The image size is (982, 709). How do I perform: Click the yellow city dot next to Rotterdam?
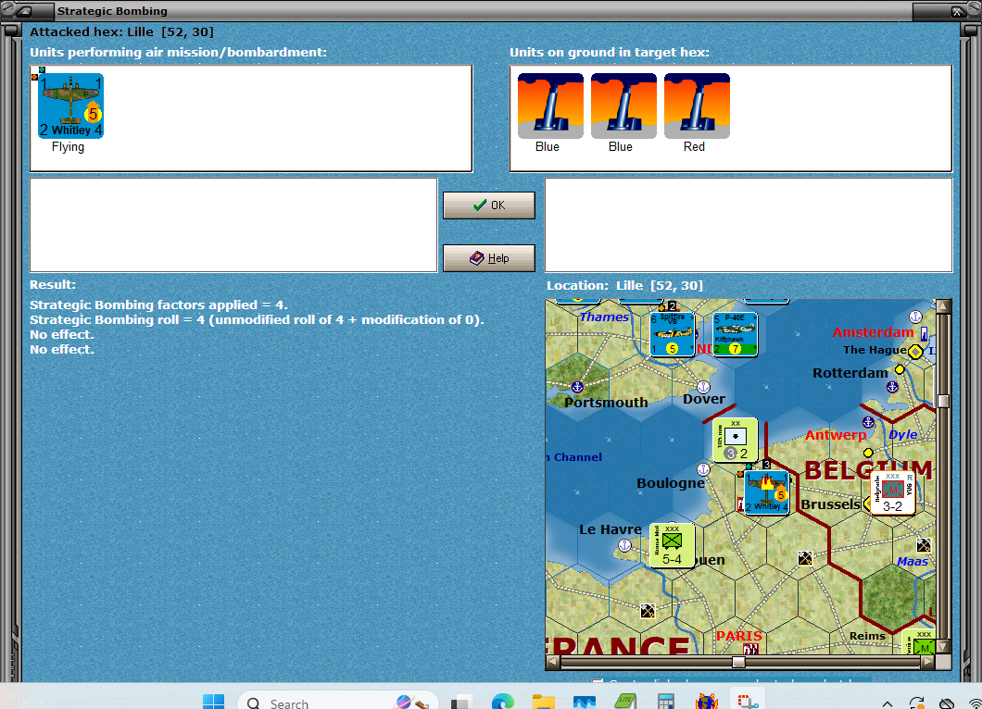pyautogui.click(x=900, y=369)
